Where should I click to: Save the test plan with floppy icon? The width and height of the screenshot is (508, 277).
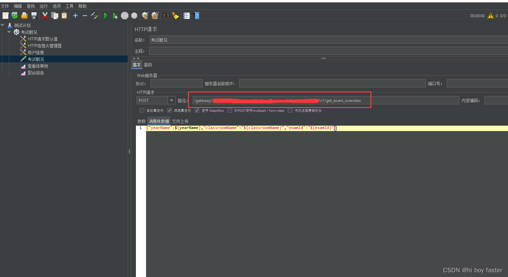34,16
